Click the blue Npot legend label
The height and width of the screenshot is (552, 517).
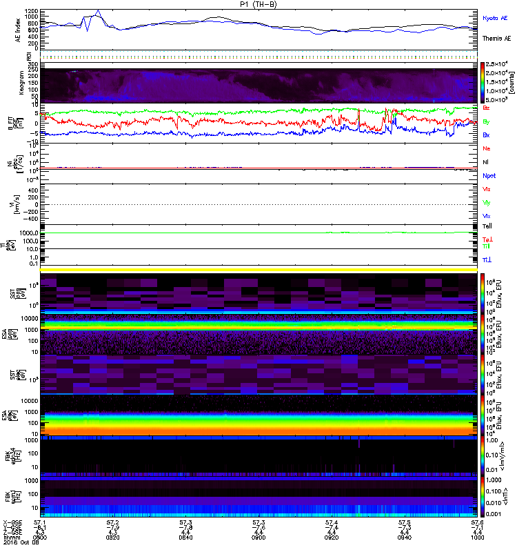coord(489,175)
